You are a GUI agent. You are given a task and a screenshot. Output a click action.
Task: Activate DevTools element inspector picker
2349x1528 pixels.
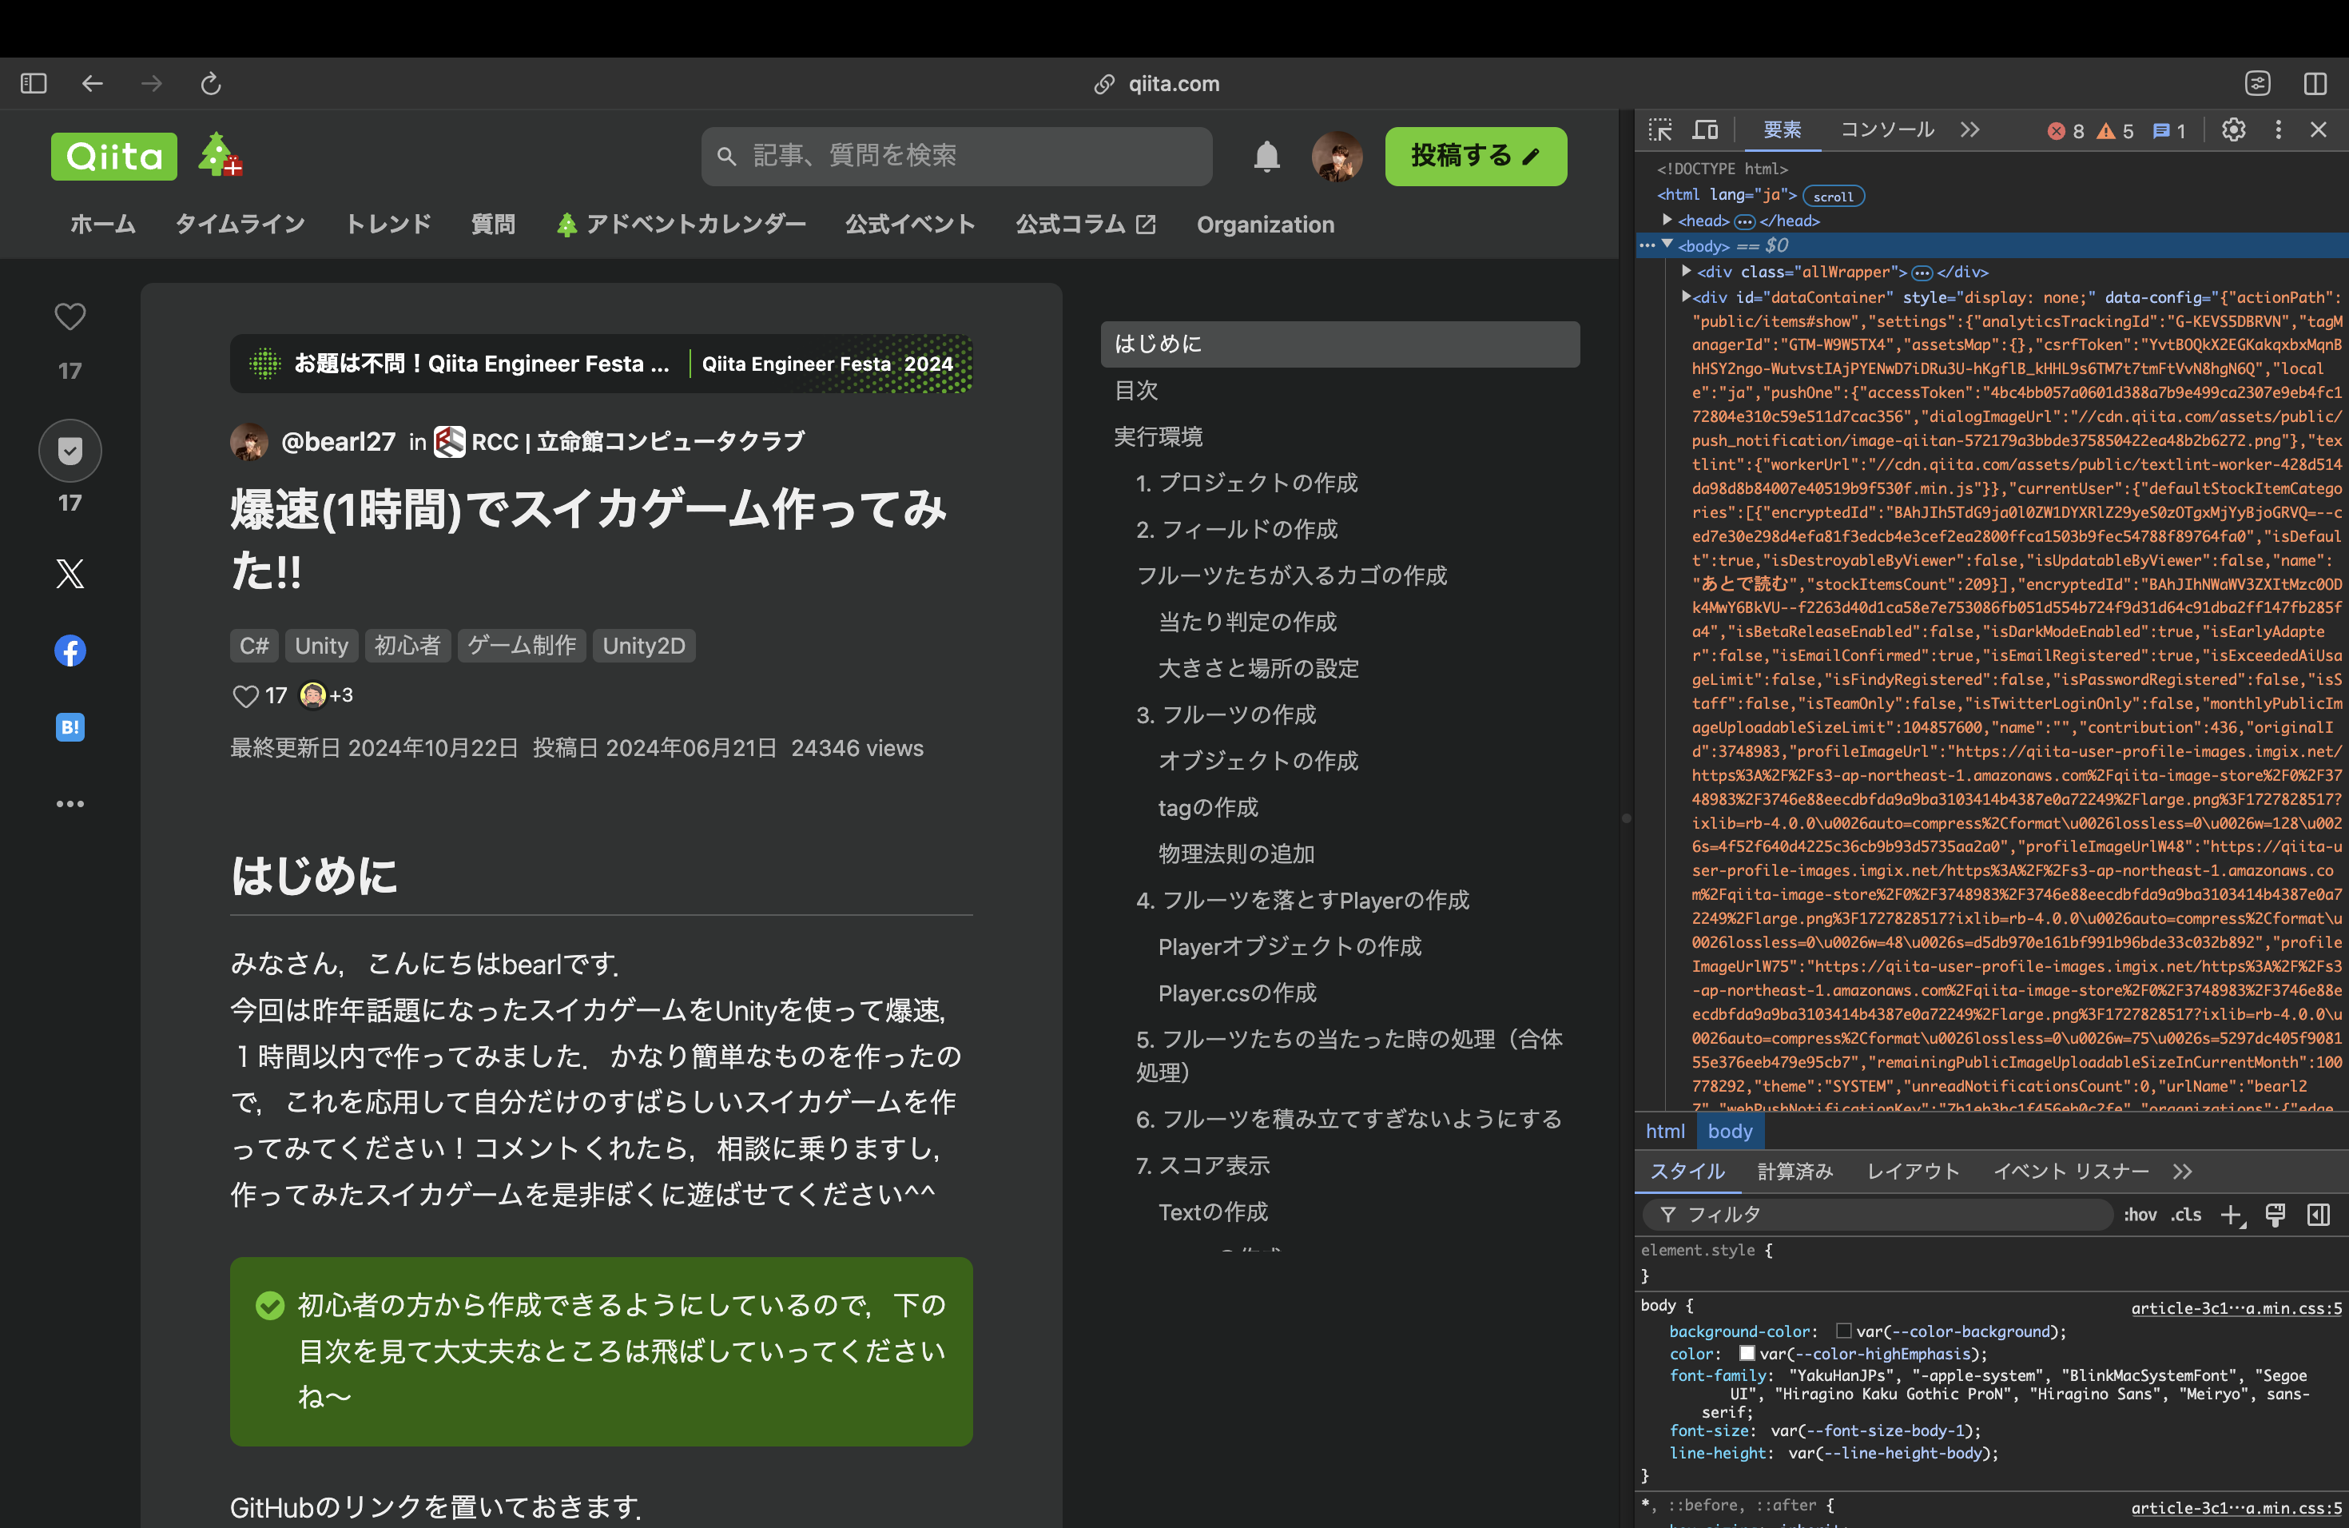click(1660, 130)
